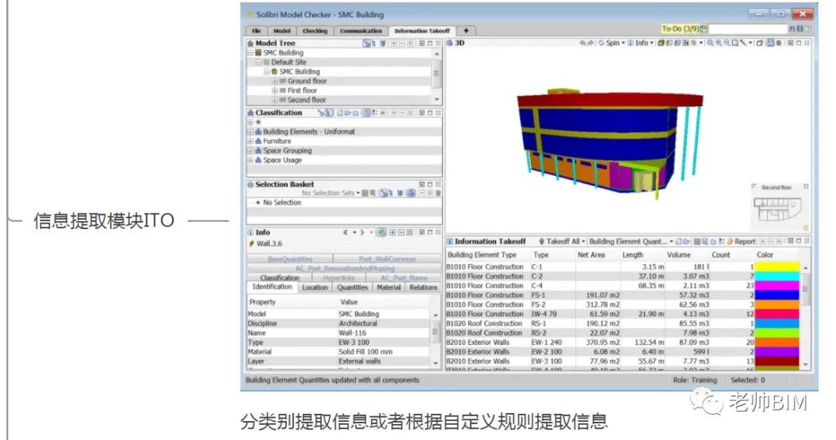Screen dimensions: 836x440
Task: Click the Information Takeoff panel title icon
Action: 449,242
